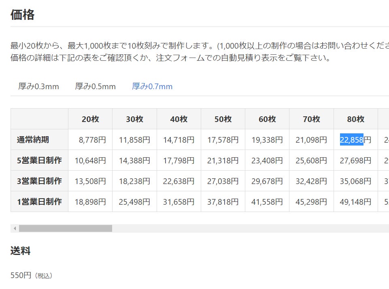The image size is (389, 289).
Task: Click the horizontal scrollbar thumb
Action: tap(65, 229)
